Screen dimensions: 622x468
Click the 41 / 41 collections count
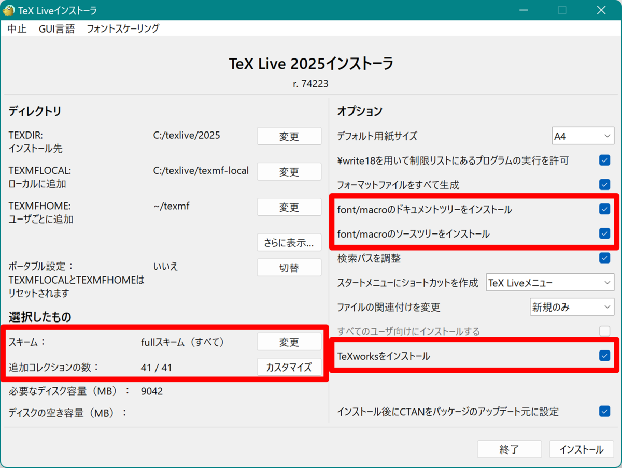coord(157,368)
